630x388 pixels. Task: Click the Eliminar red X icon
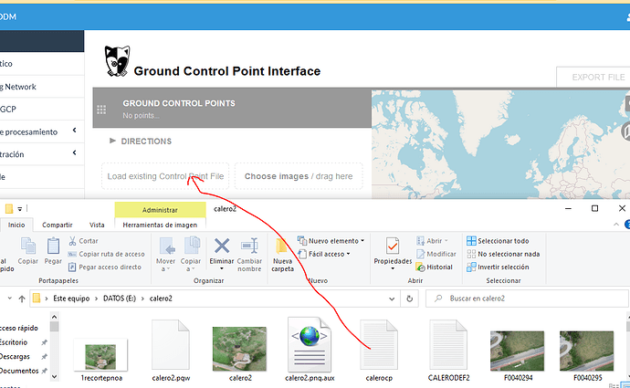tap(222, 246)
